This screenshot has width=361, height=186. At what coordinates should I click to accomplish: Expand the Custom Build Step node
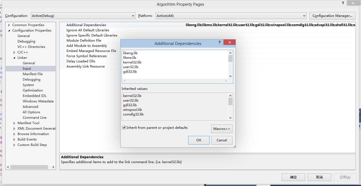[14, 145]
